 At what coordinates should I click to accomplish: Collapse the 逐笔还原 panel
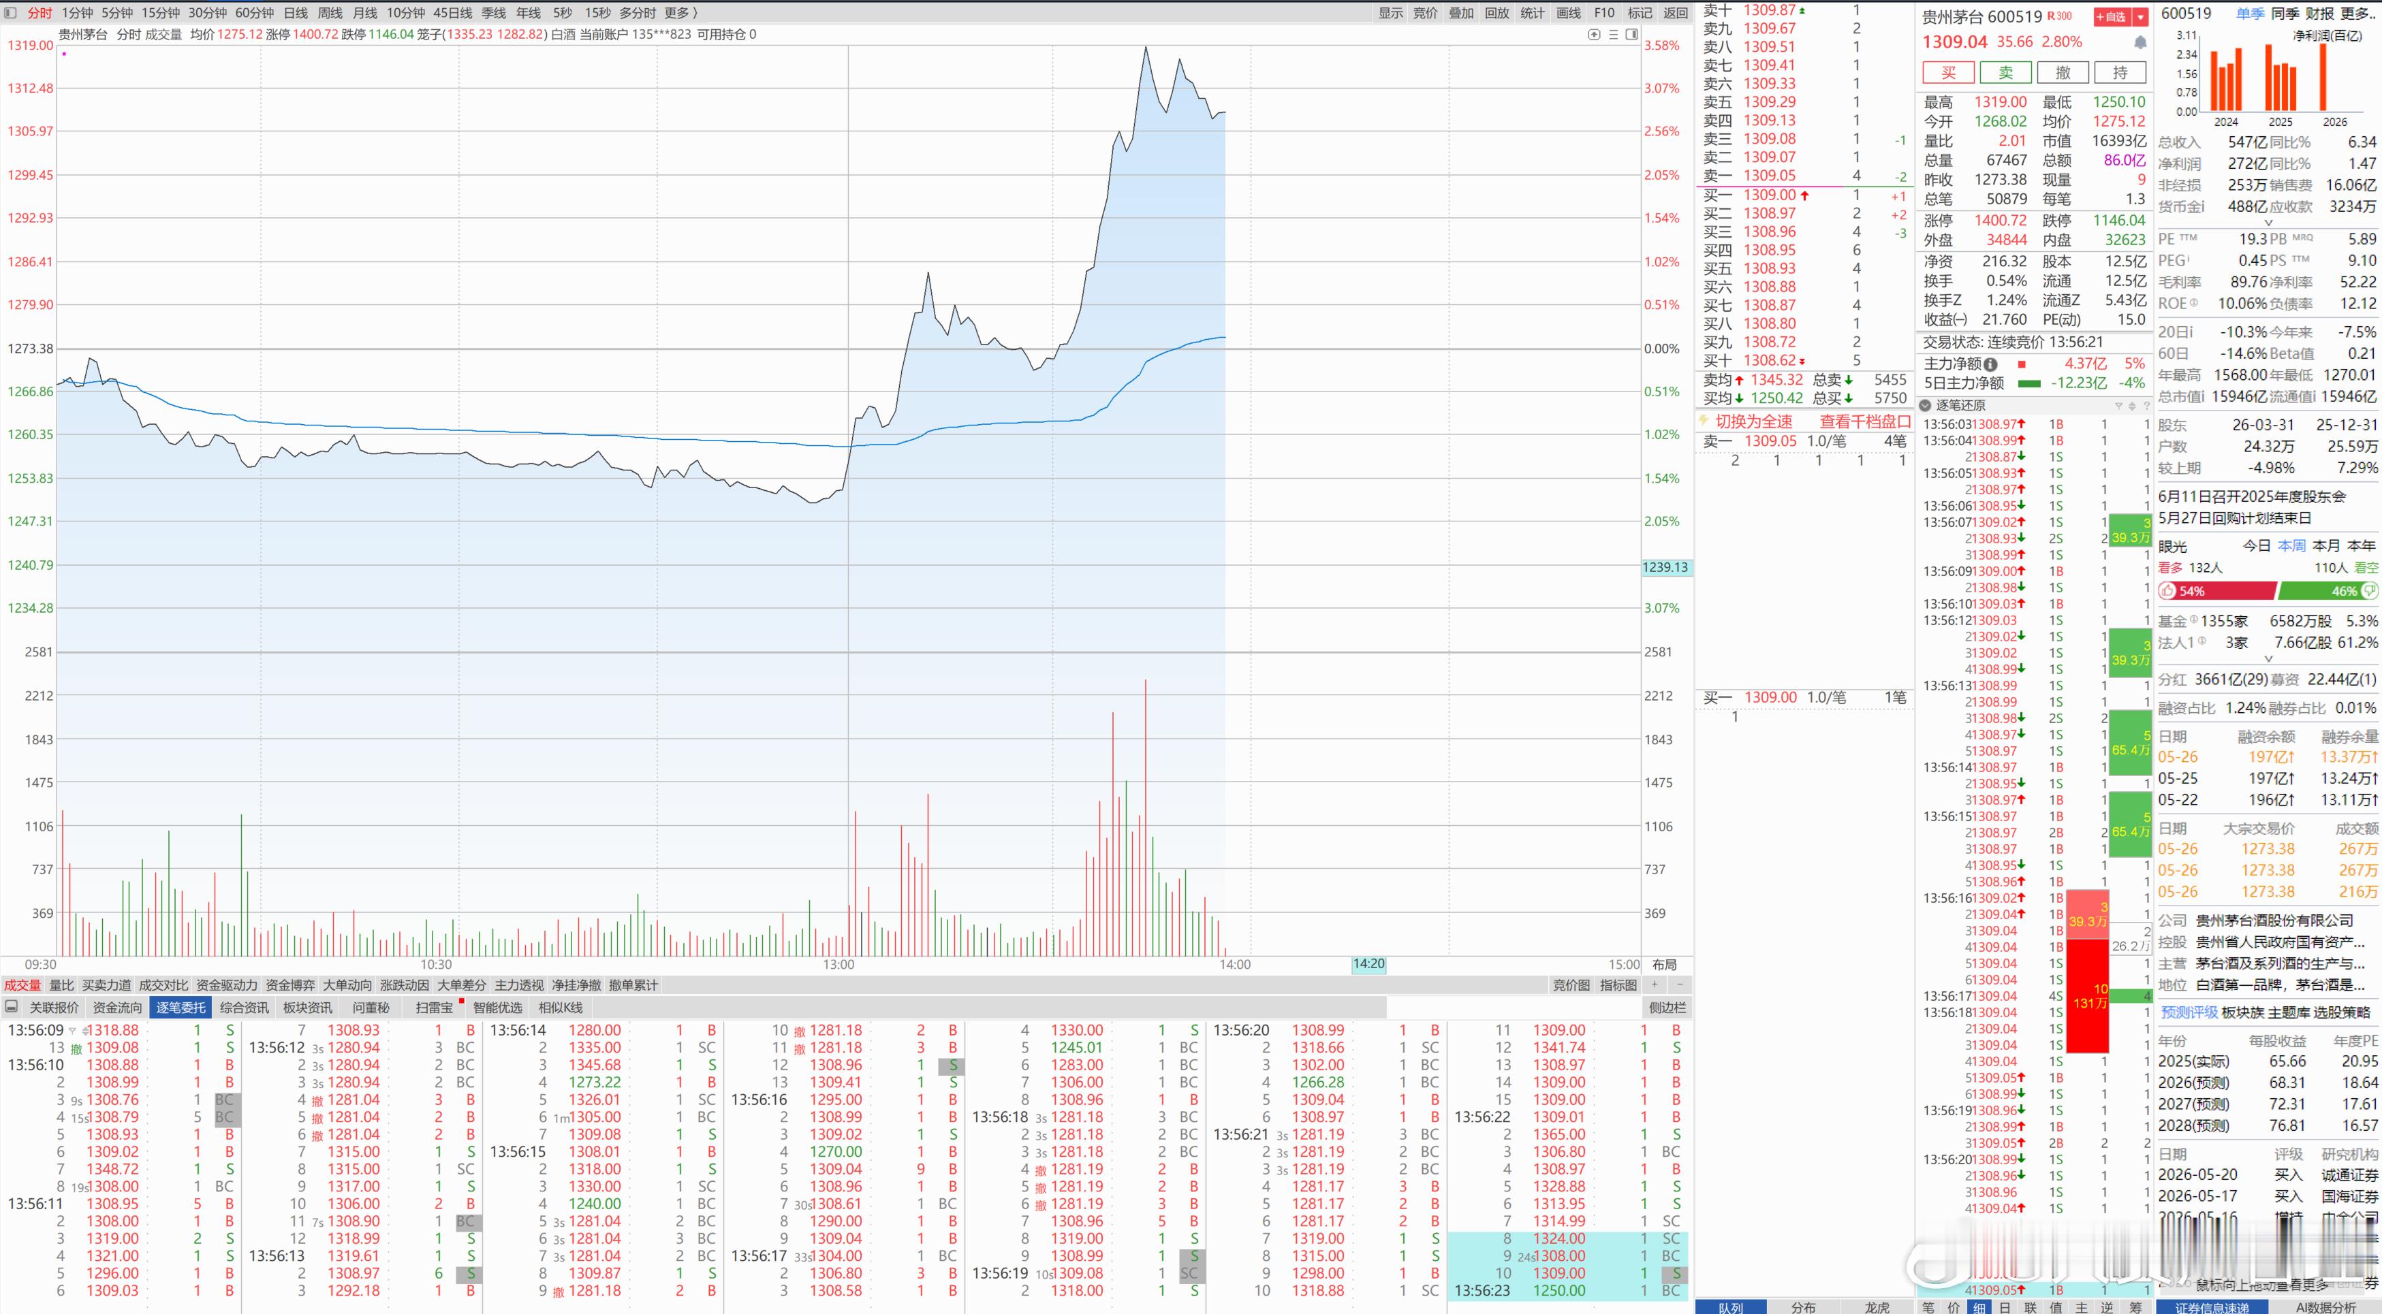tap(1925, 406)
